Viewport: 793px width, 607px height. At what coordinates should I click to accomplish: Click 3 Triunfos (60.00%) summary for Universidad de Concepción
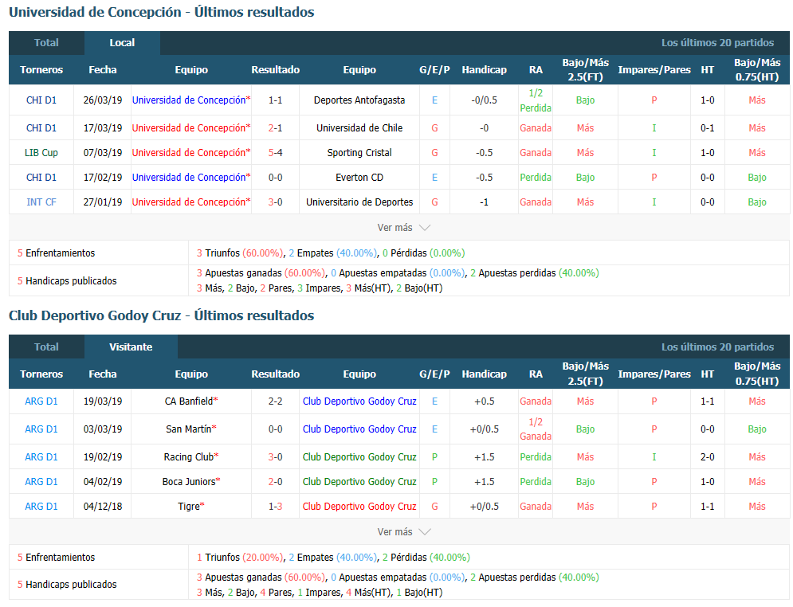pos(240,253)
